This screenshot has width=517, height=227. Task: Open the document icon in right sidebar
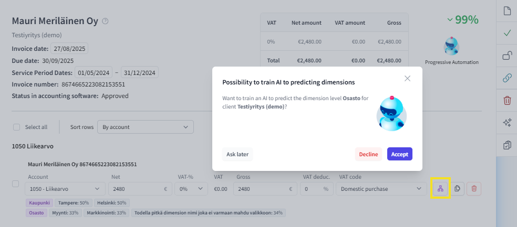507,11
